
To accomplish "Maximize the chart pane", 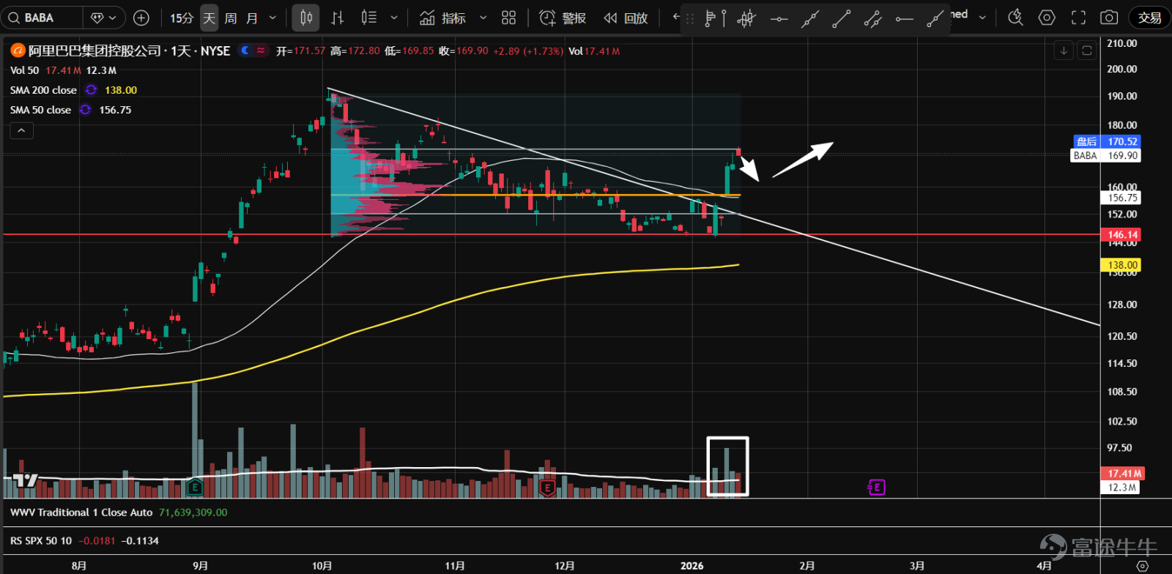I will click(1087, 51).
